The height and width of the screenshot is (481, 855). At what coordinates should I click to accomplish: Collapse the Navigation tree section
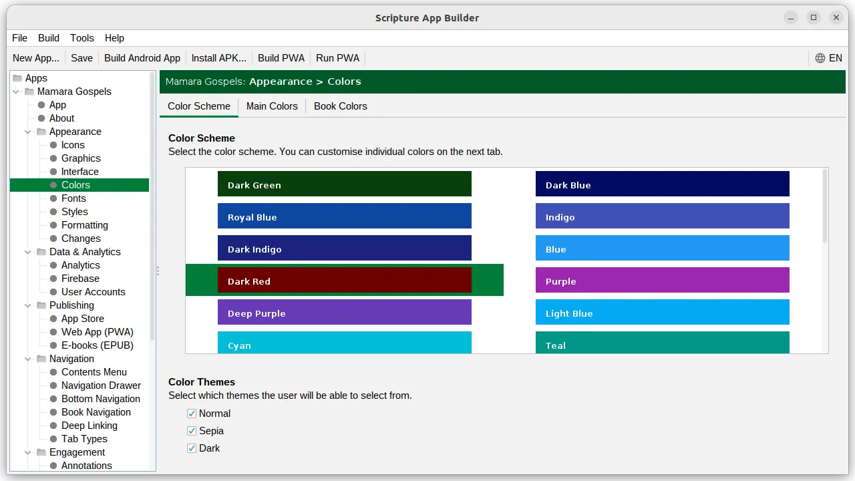[28, 359]
